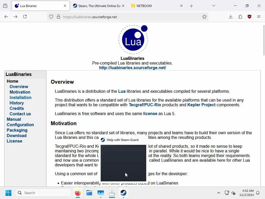Viewport: 265px width, 199px height.
Task: Click the Firefox View icon in the tab bar
Action: click(x=5, y=6)
